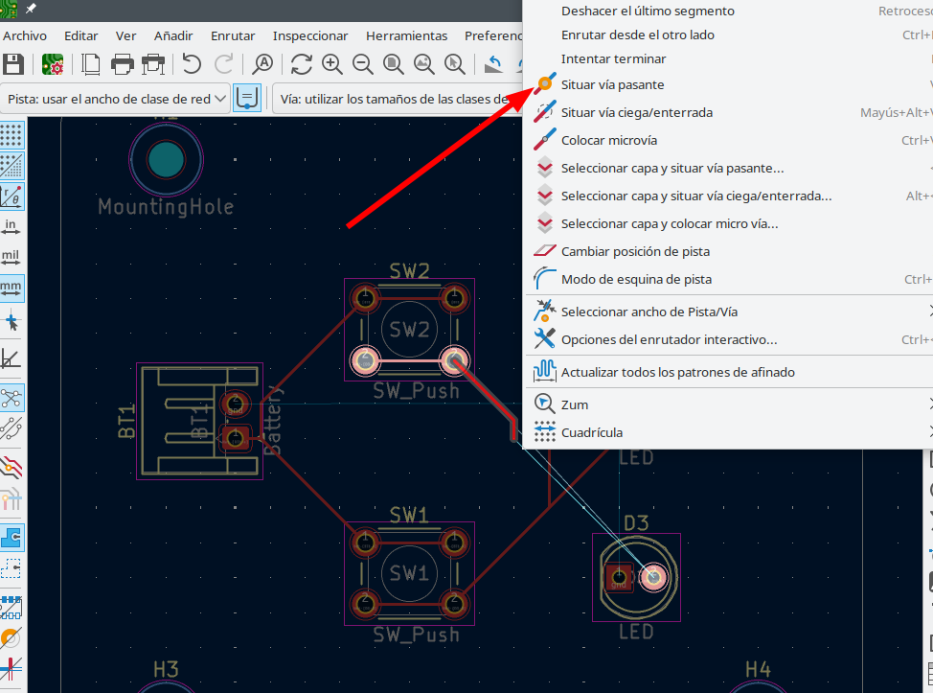The image size is (933, 693).
Task: Toggle inches units button
Action: (11, 226)
